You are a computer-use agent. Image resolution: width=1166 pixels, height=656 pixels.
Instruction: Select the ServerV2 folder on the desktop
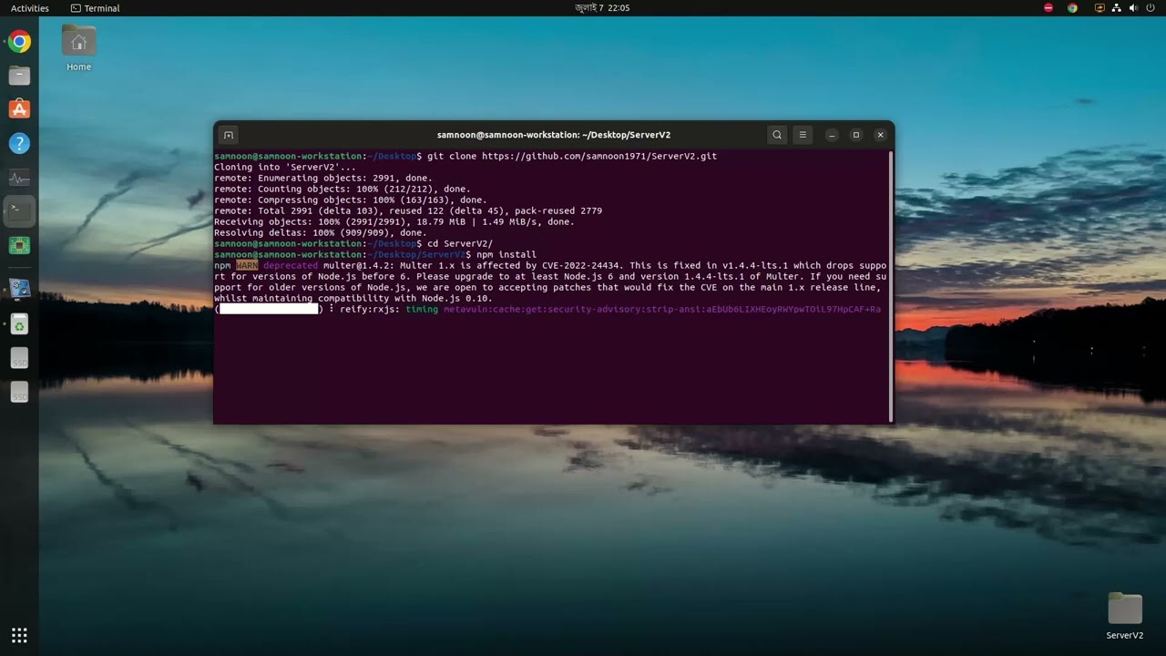[x=1125, y=617]
